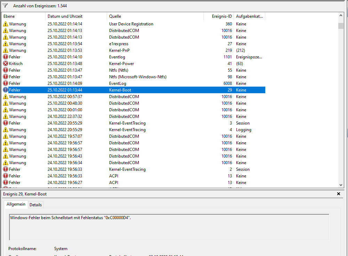Click the Ntfs (Microsoft-Windows-Ntfs) source text

[x=138, y=77]
